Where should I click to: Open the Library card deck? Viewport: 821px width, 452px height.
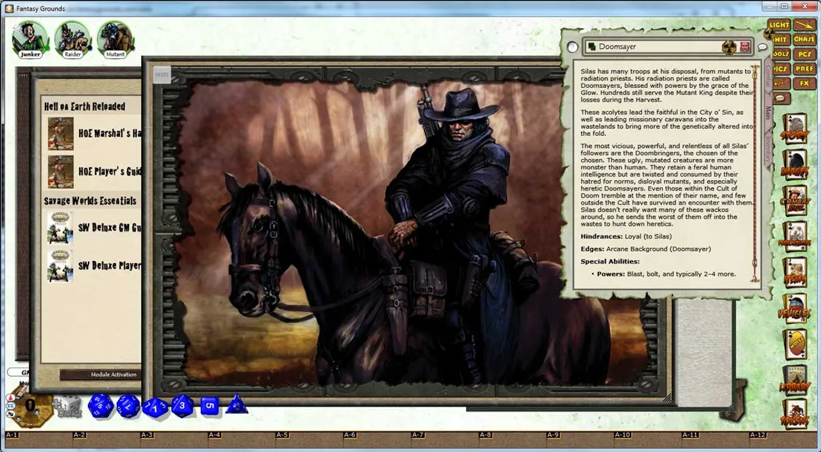coord(795,380)
